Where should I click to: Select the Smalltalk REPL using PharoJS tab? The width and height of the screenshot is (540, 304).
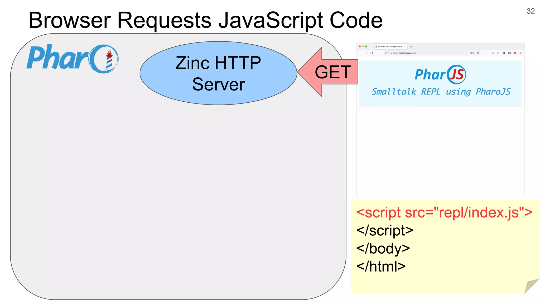(x=389, y=46)
